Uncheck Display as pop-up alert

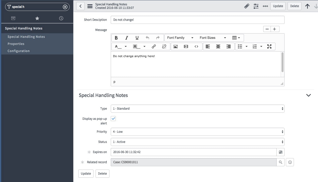click(x=113, y=119)
